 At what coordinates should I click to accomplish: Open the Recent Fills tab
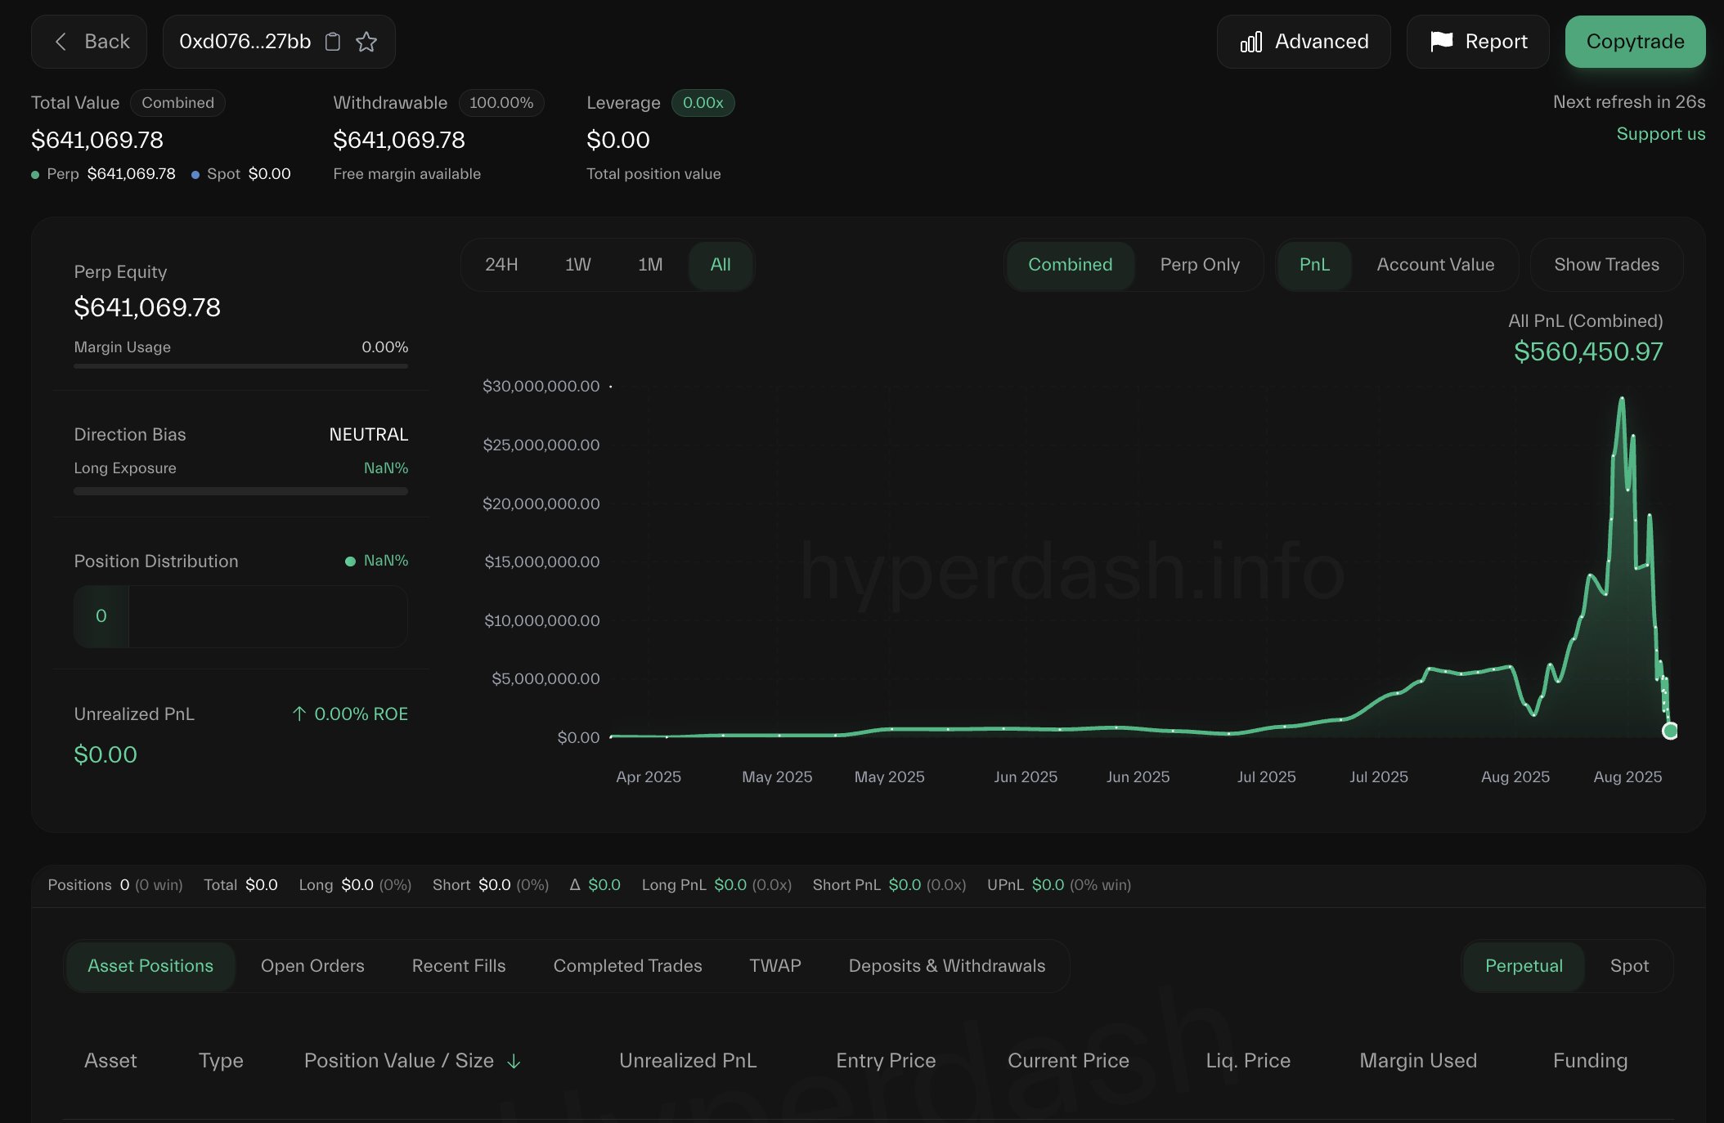(x=459, y=966)
